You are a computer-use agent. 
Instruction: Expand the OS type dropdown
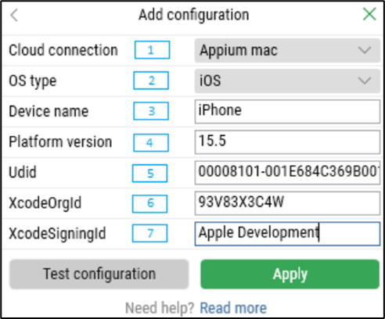pyautogui.click(x=287, y=81)
